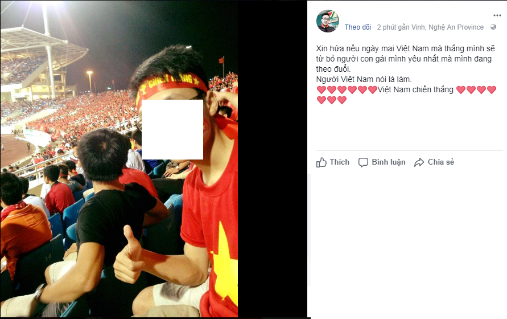Click the globe public privacy icon
507x319 pixels.
pyautogui.click(x=493, y=27)
